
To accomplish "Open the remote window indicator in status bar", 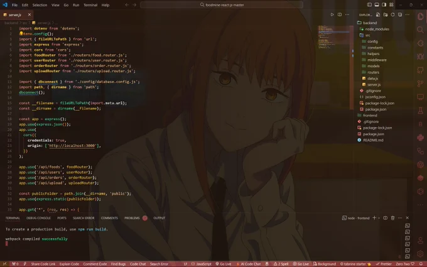I will click(x=4, y=264).
